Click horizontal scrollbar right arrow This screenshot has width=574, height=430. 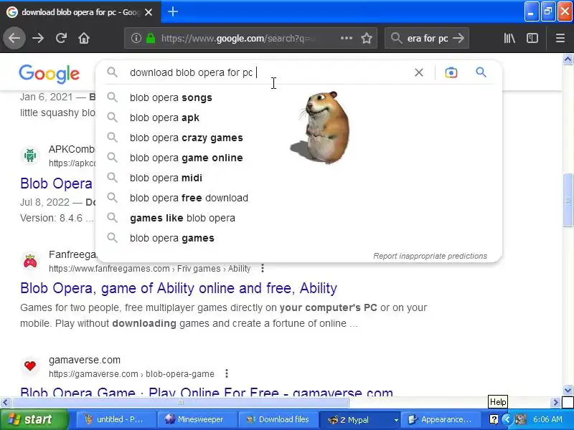coord(555,403)
